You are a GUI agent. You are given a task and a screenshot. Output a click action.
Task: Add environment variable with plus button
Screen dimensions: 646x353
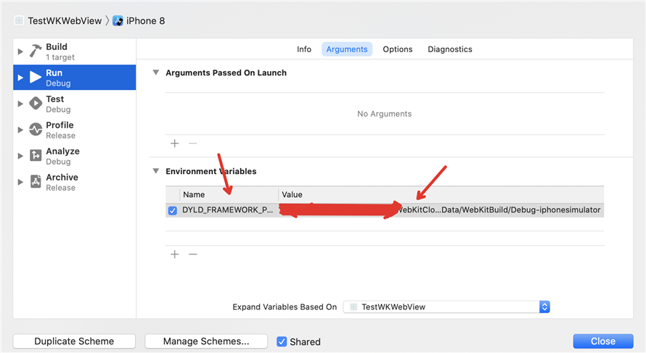(174, 254)
